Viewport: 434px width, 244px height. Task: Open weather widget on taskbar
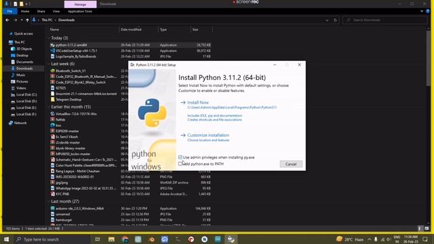coord(350,239)
